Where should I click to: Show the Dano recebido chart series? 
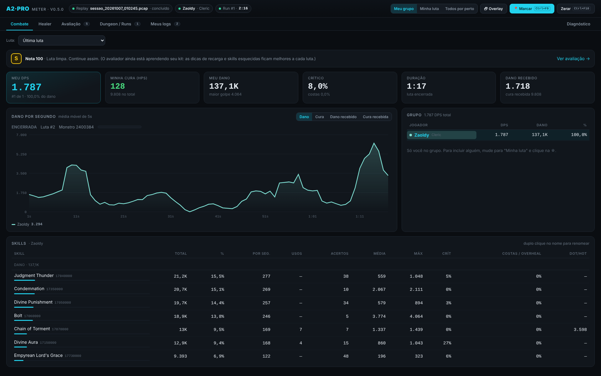pyautogui.click(x=343, y=117)
